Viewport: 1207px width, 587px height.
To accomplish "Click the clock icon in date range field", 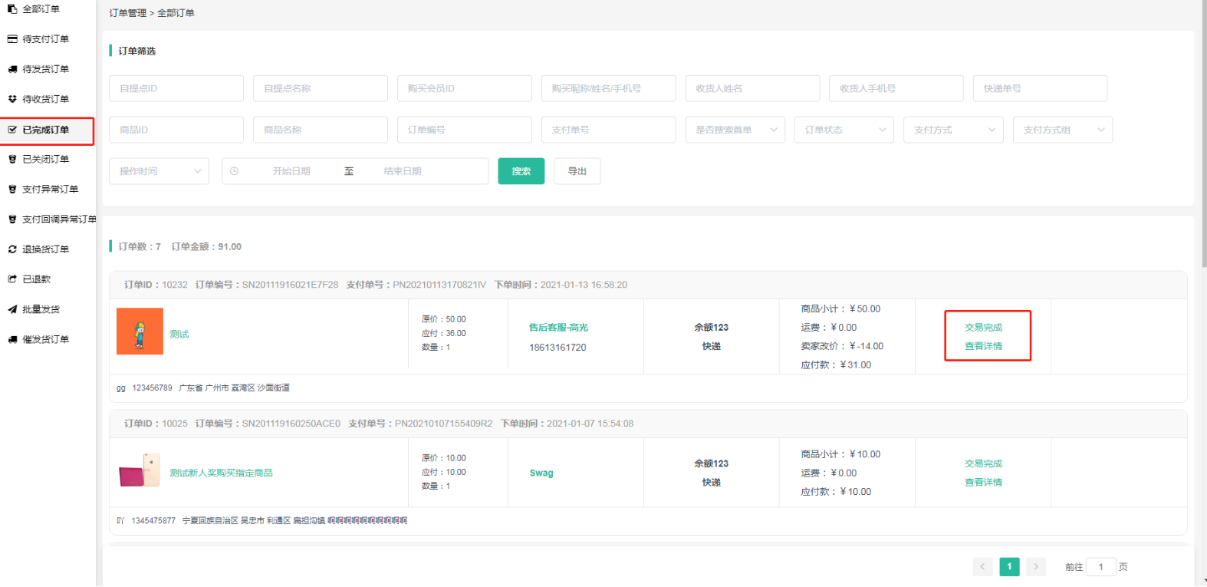I will coord(235,171).
